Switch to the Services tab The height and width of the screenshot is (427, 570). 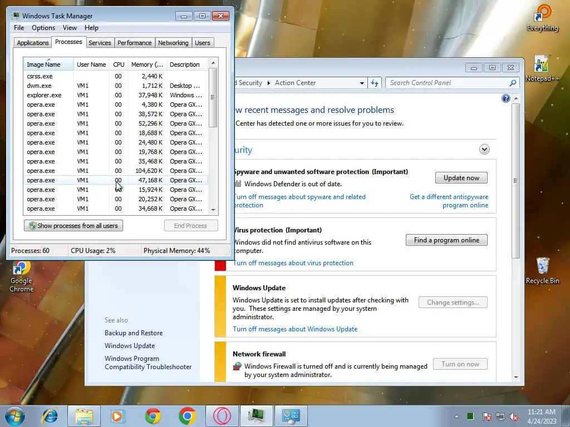[100, 42]
